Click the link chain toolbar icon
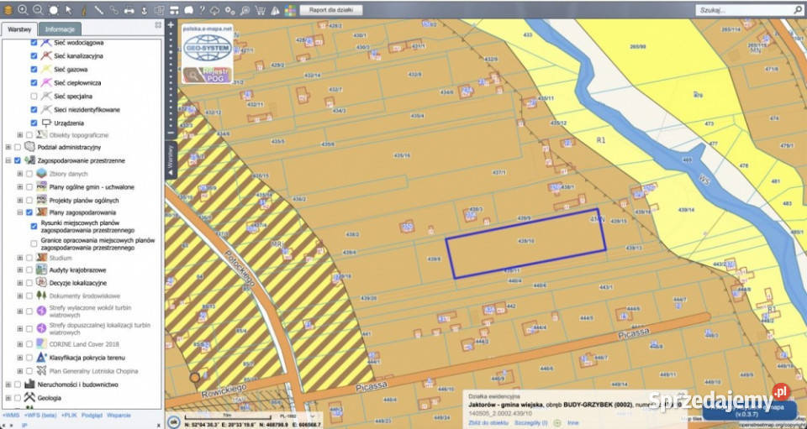This screenshot has width=807, height=429. coord(113,10)
